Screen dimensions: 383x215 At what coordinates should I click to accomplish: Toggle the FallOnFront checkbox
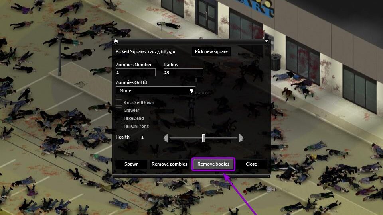[119, 126]
